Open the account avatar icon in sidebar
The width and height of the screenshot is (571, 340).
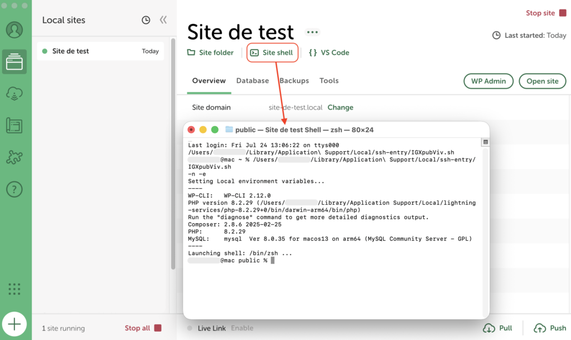pyautogui.click(x=14, y=30)
